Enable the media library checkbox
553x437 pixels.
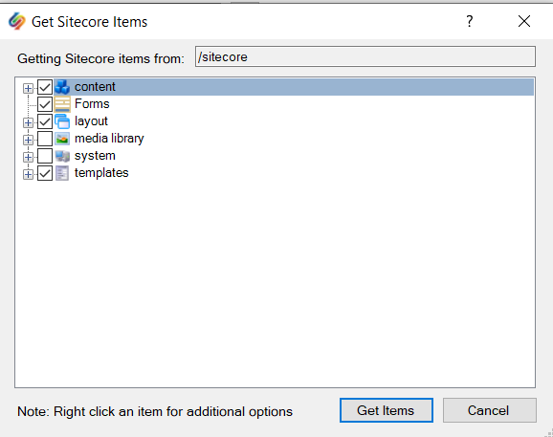45,139
